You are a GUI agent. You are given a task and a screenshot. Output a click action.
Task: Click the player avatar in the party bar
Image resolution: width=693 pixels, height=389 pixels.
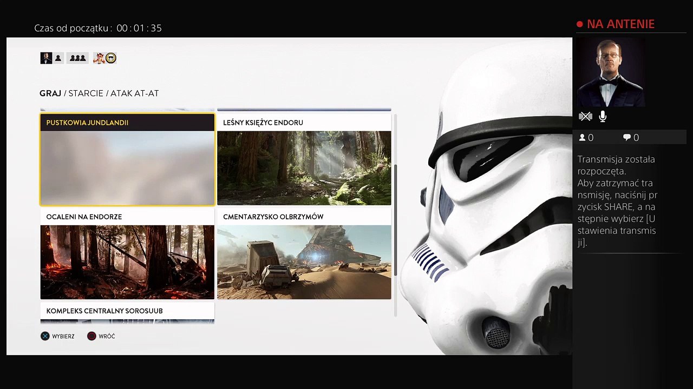click(x=46, y=58)
